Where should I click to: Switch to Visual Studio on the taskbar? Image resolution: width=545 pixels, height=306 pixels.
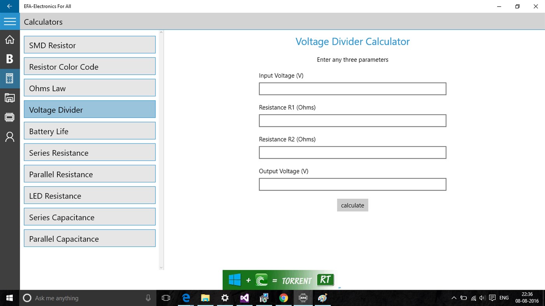click(244, 298)
